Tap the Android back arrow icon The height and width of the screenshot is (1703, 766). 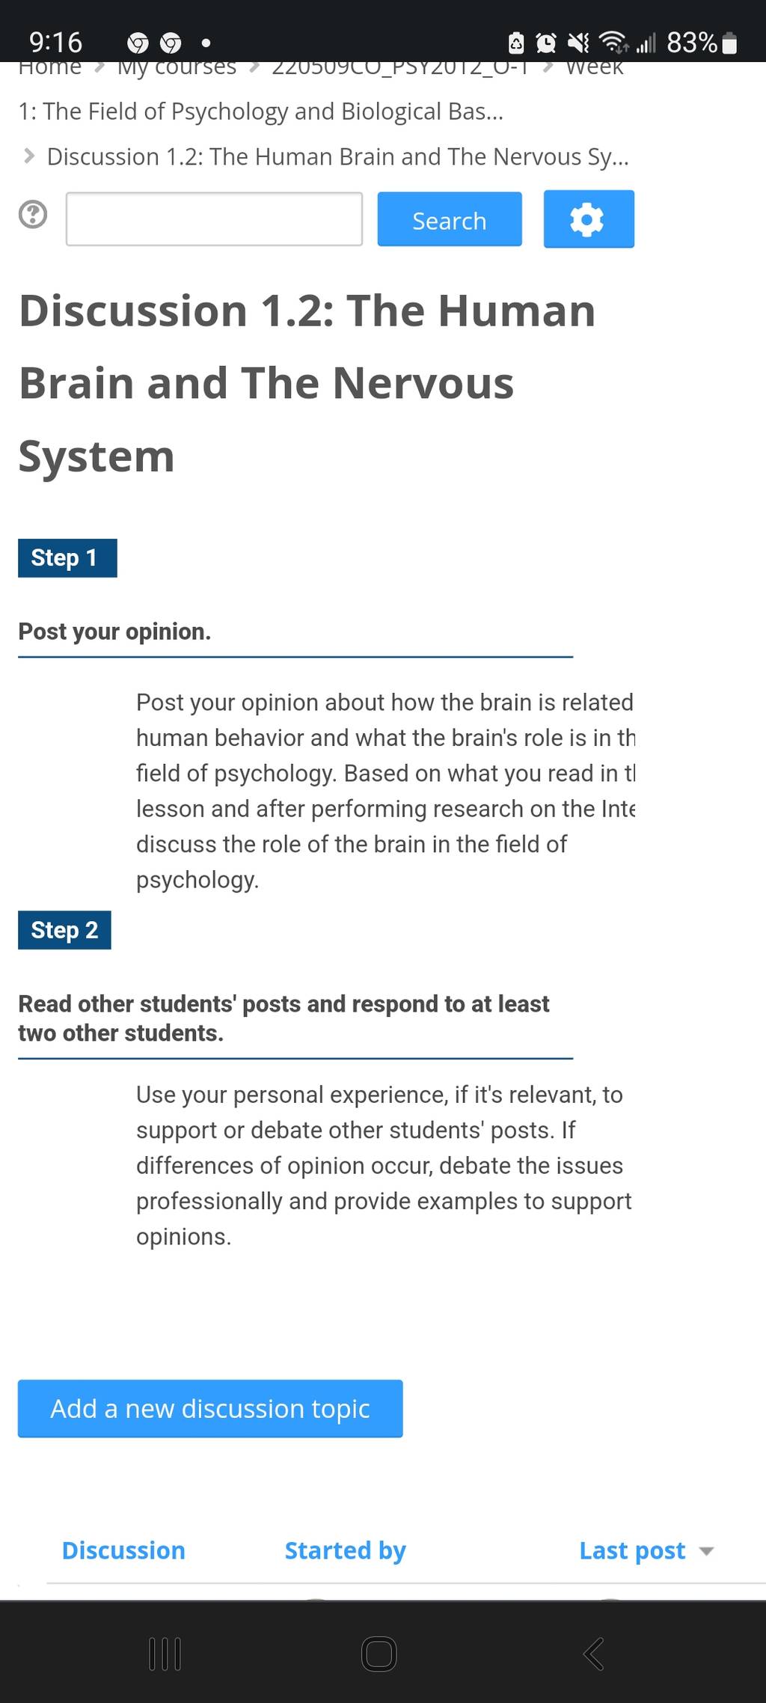click(x=593, y=1654)
